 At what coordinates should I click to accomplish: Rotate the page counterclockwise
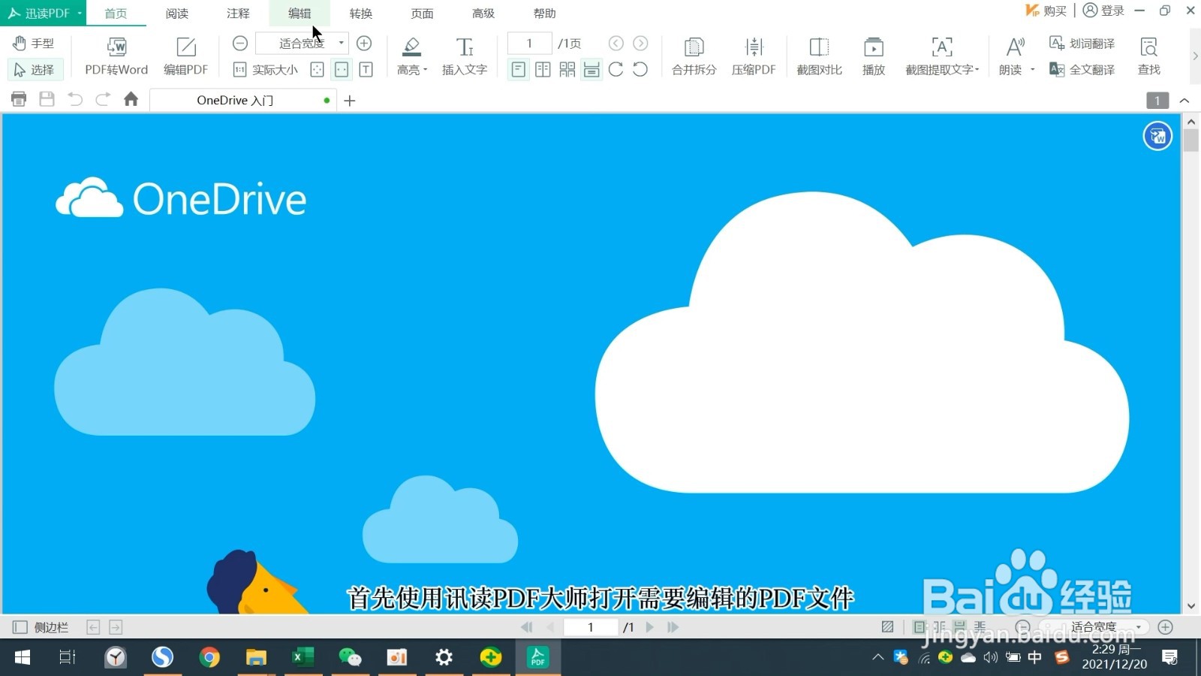[x=640, y=70]
